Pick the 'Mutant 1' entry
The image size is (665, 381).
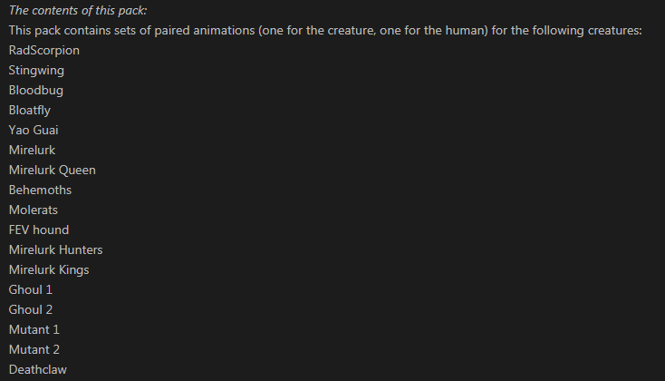[x=34, y=330]
